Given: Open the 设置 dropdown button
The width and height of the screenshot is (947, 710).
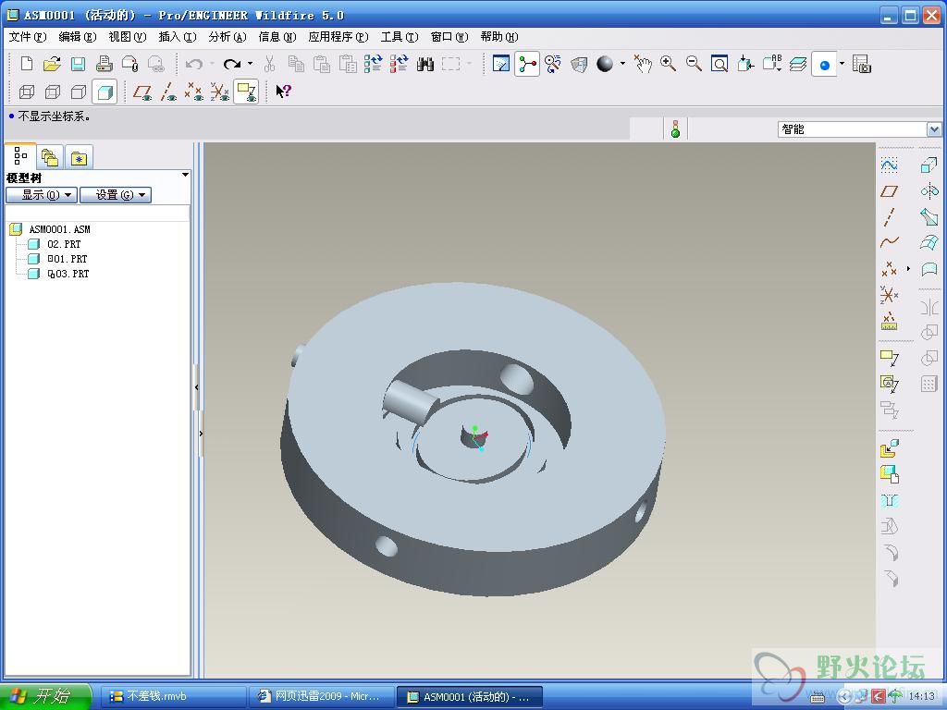Looking at the screenshot, I should [116, 195].
